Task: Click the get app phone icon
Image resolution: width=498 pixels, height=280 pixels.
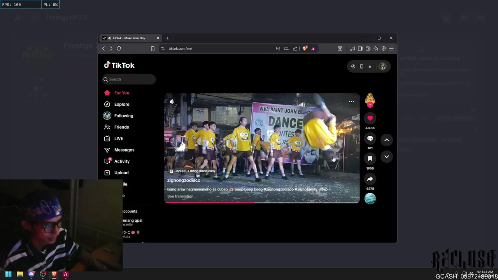Action: 361,66
